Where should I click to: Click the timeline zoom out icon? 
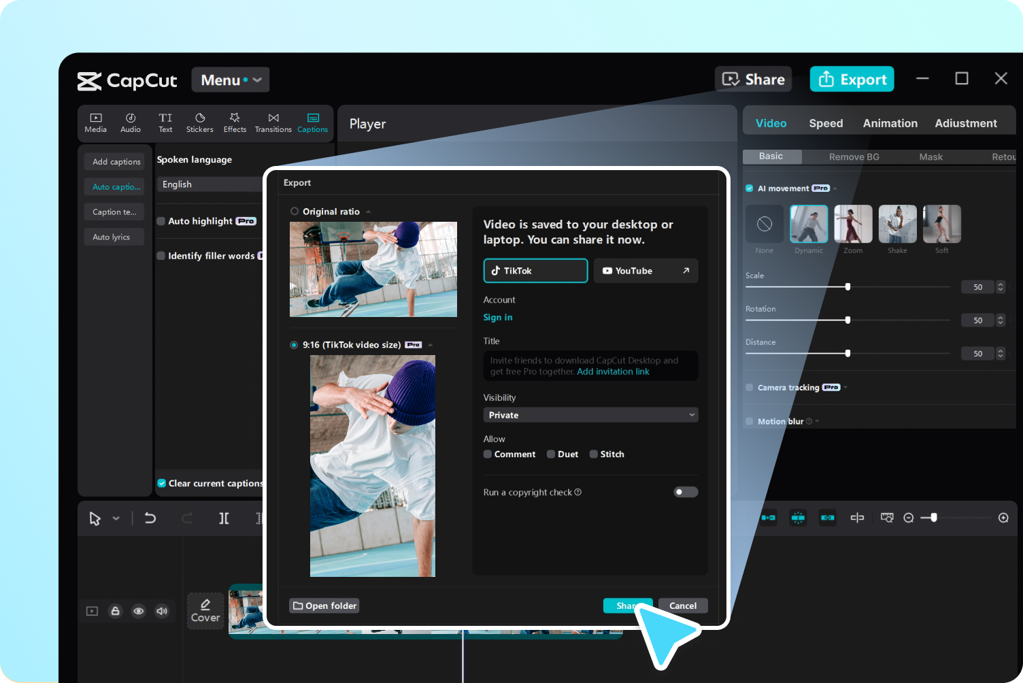point(908,518)
